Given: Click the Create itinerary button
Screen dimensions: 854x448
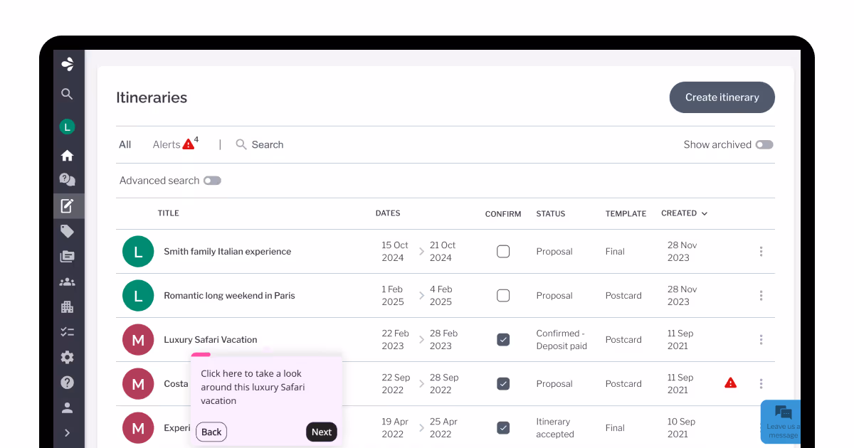Looking at the screenshot, I should click(722, 97).
